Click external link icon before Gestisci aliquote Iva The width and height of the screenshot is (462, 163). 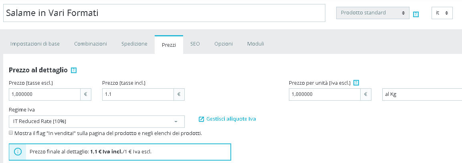point(202,119)
